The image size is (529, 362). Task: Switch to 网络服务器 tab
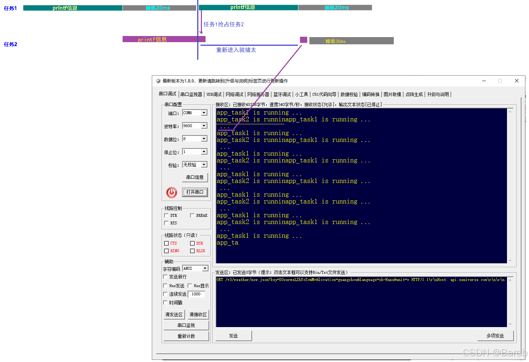point(258,94)
